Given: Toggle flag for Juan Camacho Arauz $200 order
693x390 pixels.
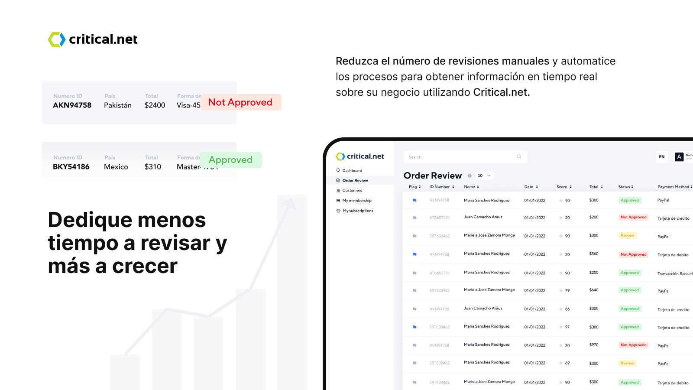Looking at the screenshot, I should click(x=415, y=218).
